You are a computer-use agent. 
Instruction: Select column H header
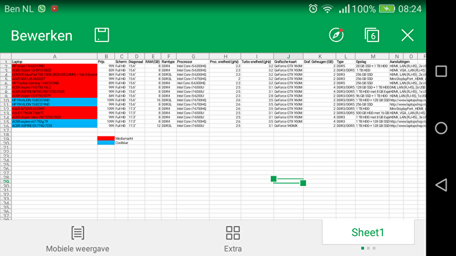click(x=225, y=56)
